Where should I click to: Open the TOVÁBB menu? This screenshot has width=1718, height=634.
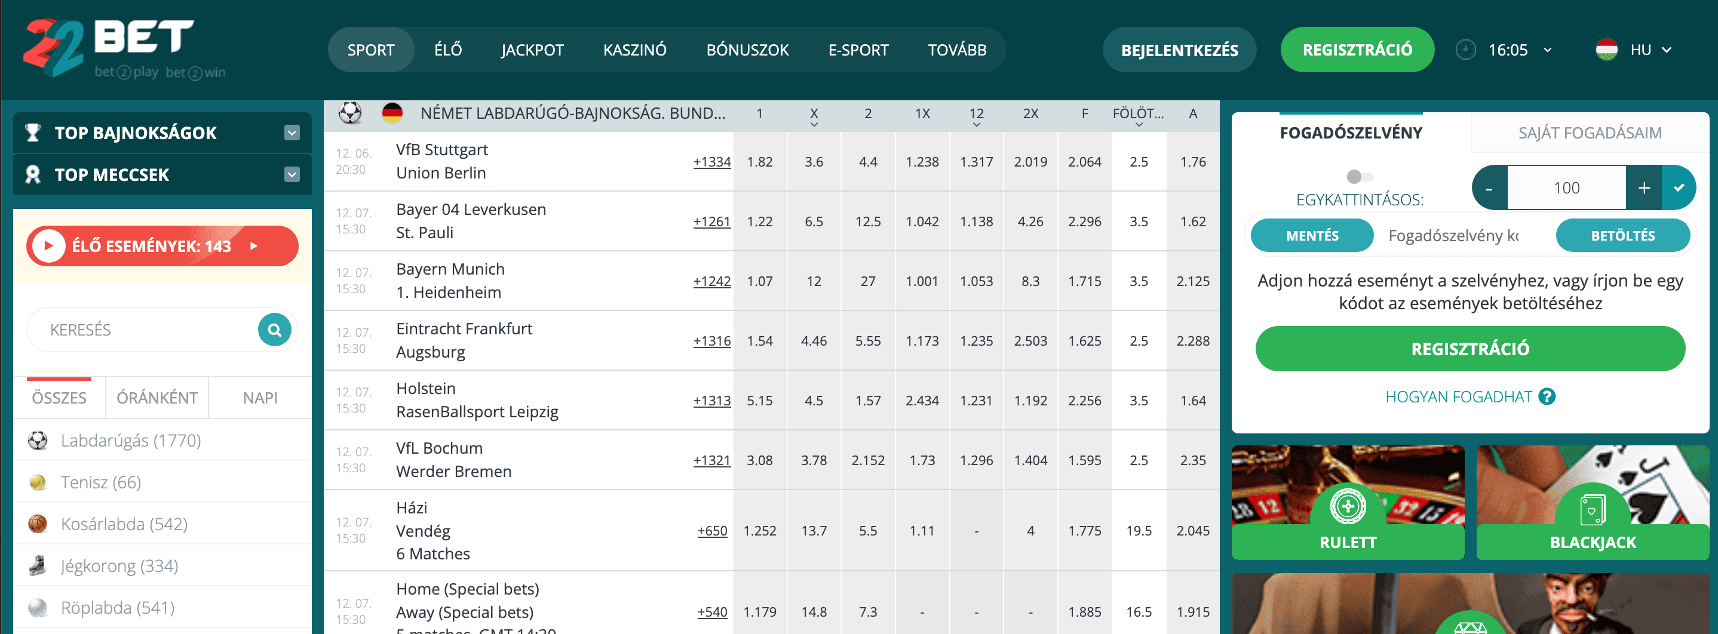click(957, 50)
